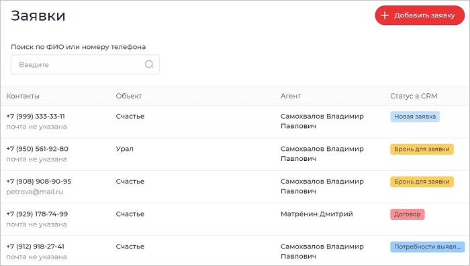Click the Заявки page heading
This screenshot has height=266, width=470.
tap(38, 15)
